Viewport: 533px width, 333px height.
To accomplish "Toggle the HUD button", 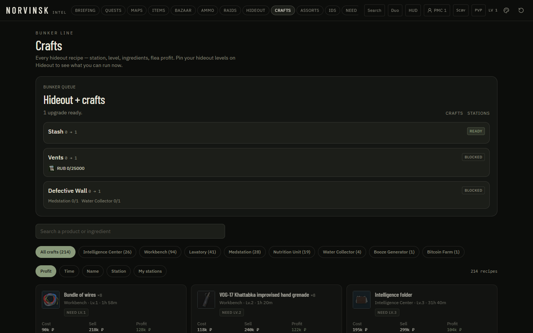I will 413,10.
